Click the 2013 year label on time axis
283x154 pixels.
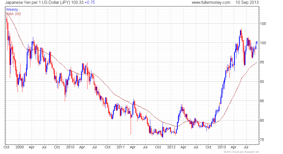click(x=222, y=147)
